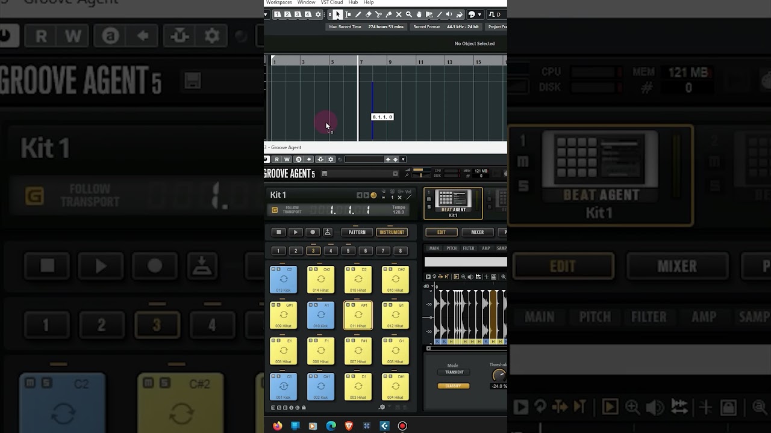Click the Threshold knob
Viewport: 771px width, 433px height.
coord(499,375)
